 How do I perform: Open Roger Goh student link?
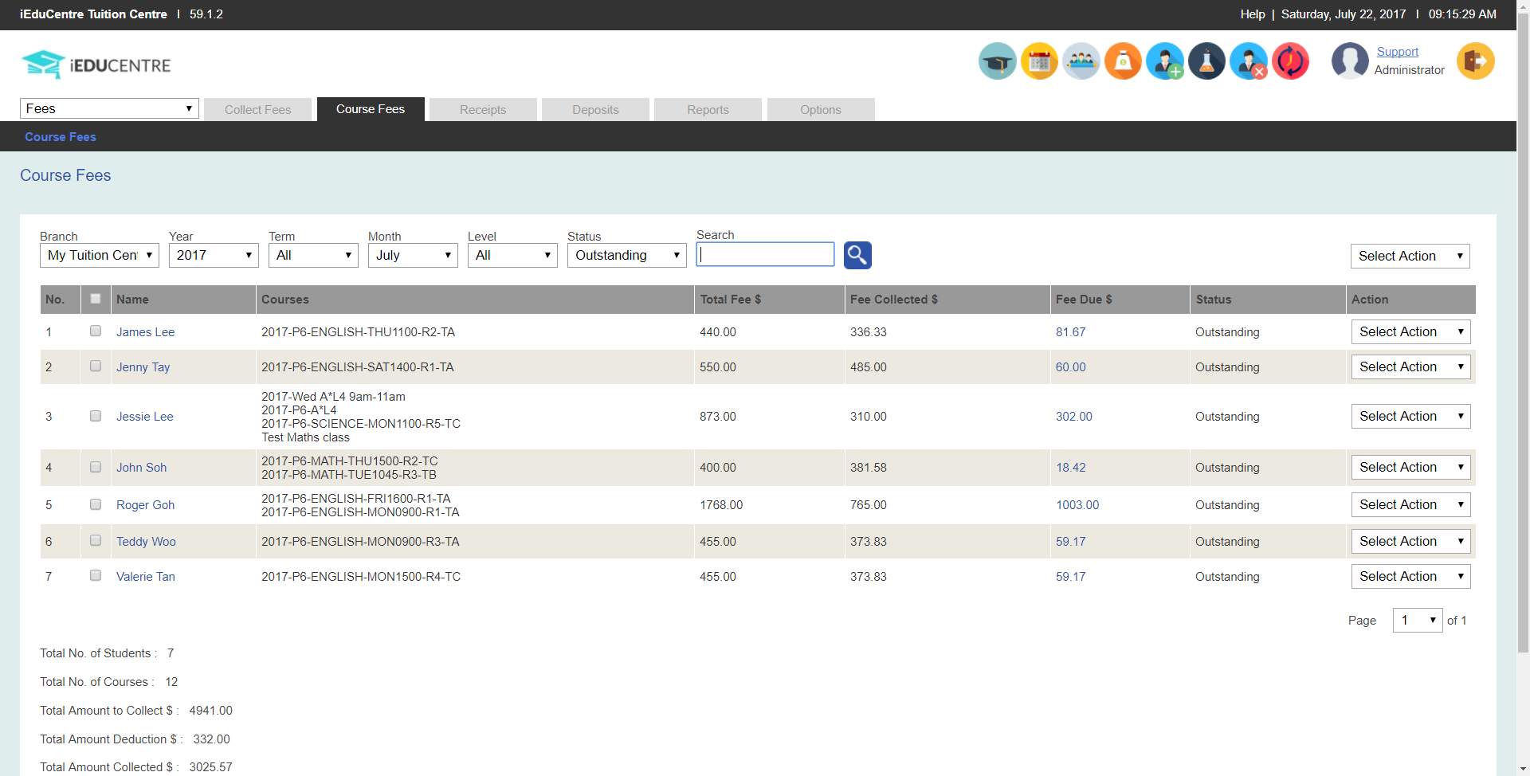[x=145, y=505]
